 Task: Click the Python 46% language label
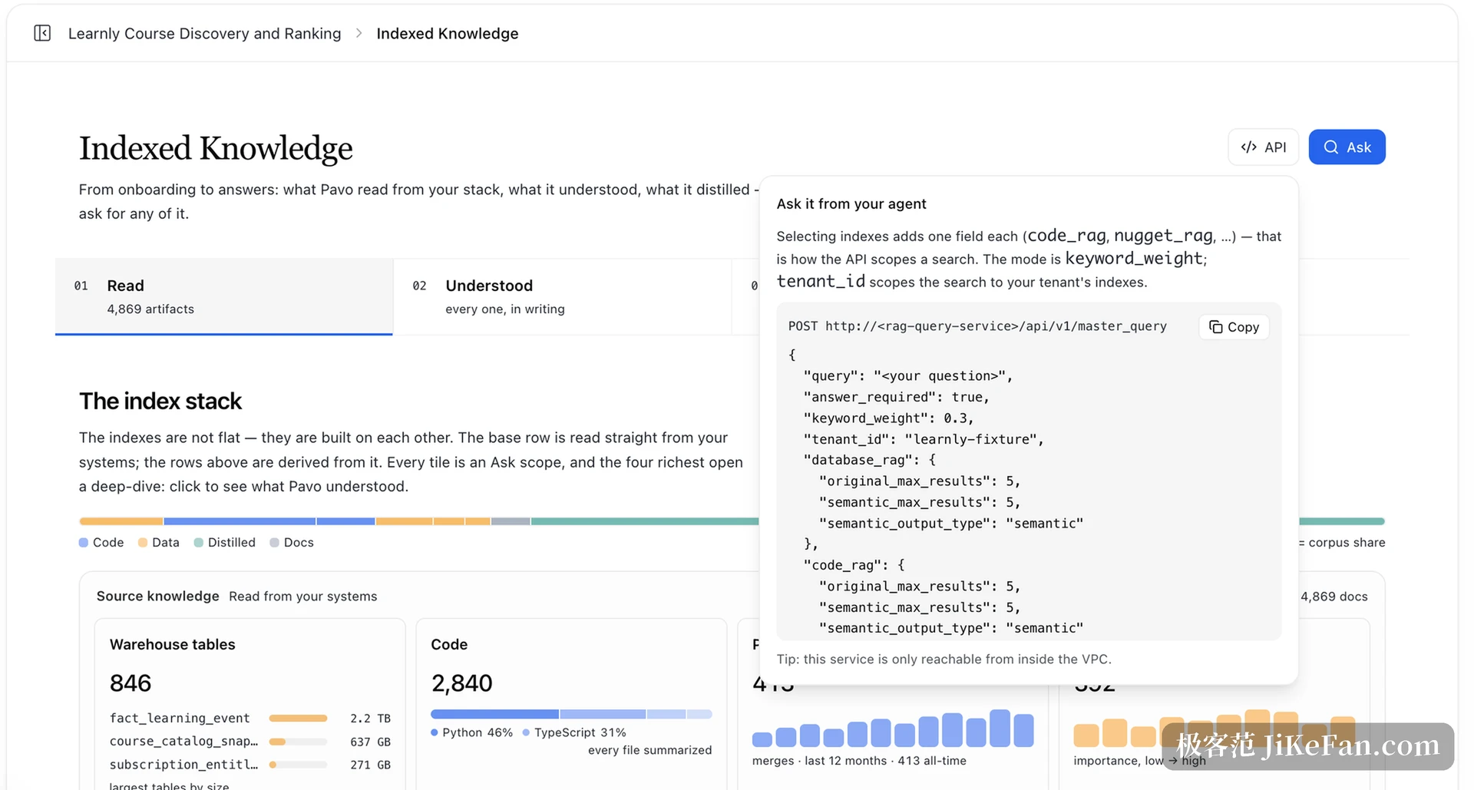tap(471, 732)
